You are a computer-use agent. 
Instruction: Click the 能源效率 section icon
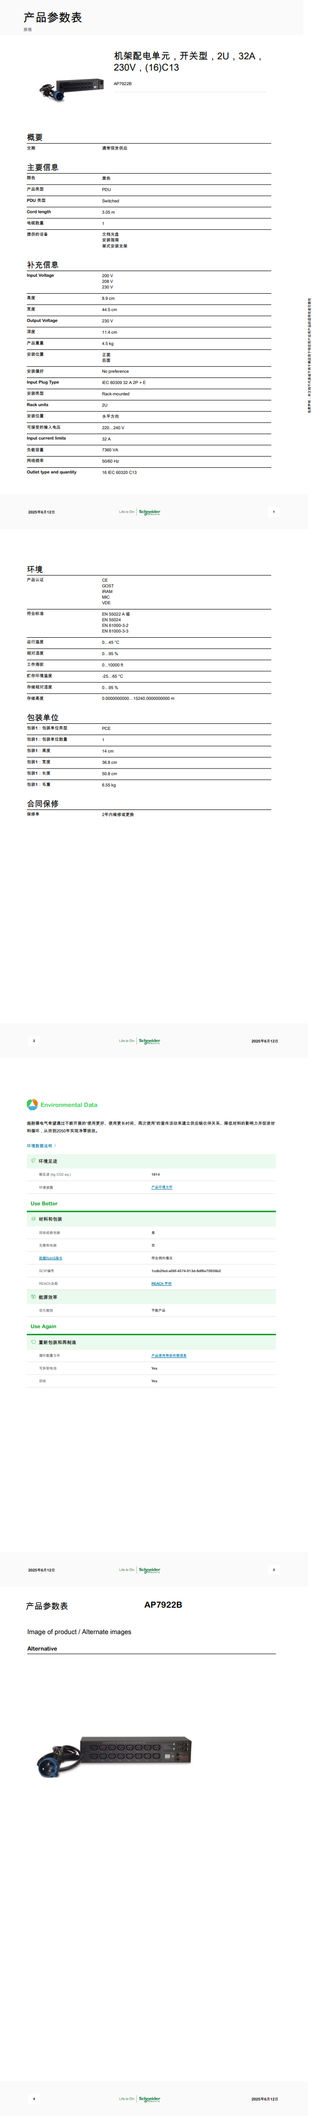[33, 1297]
